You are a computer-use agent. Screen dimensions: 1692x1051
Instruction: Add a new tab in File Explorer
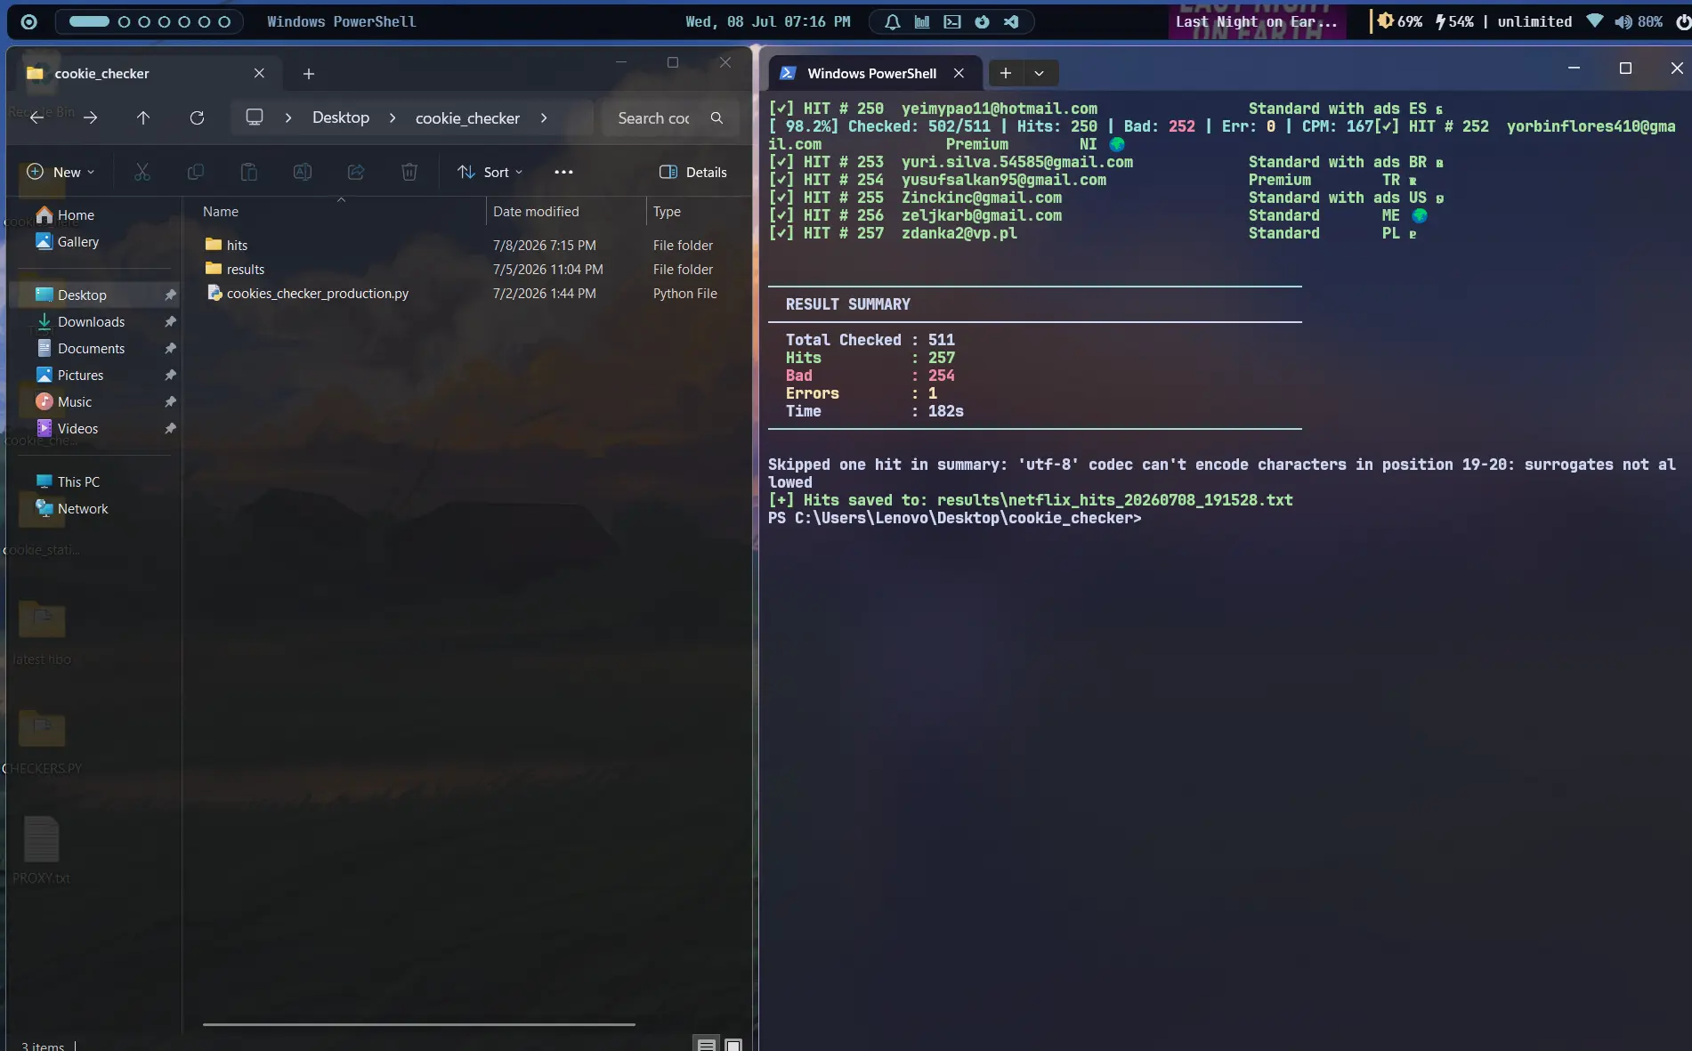point(309,74)
